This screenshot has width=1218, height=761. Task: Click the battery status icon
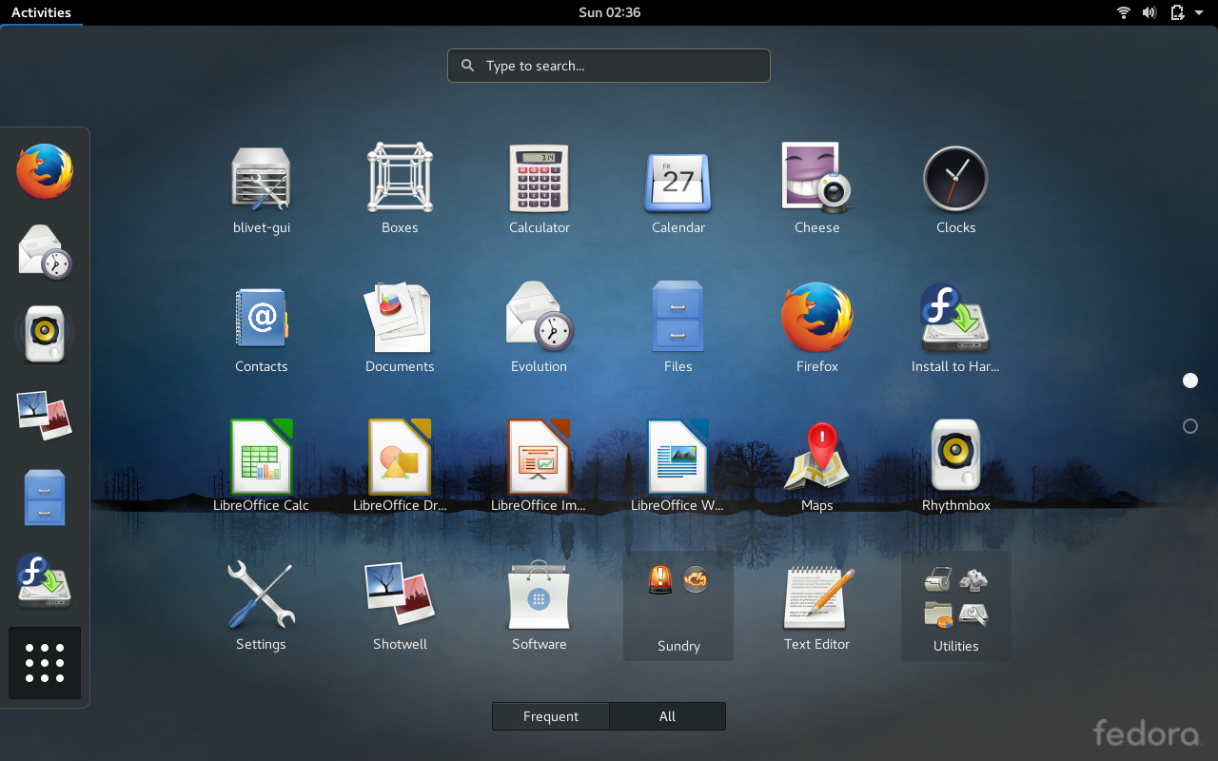[1177, 12]
